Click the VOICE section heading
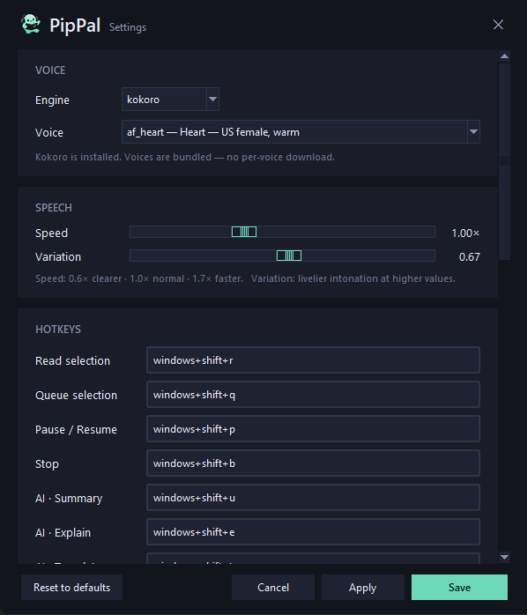Screen dimensions: 527x615 (x=50, y=70)
